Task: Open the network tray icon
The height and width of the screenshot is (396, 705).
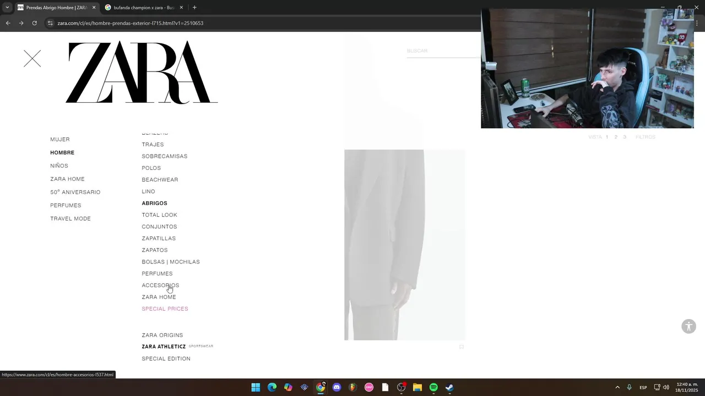Action: coord(657,387)
